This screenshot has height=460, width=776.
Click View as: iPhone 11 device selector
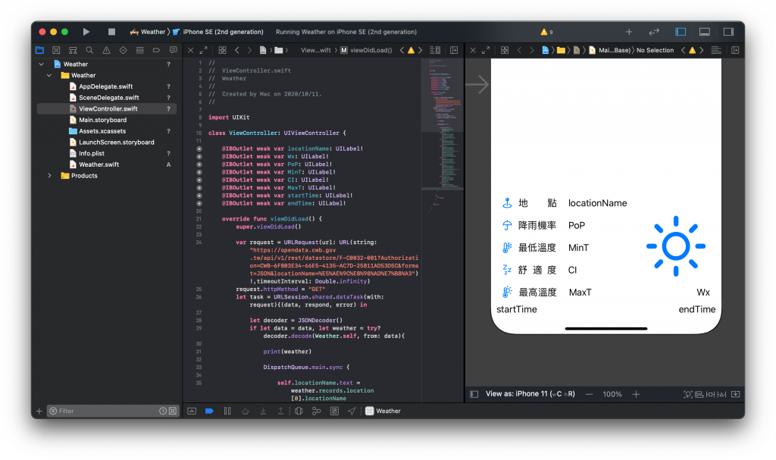[x=530, y=394]
